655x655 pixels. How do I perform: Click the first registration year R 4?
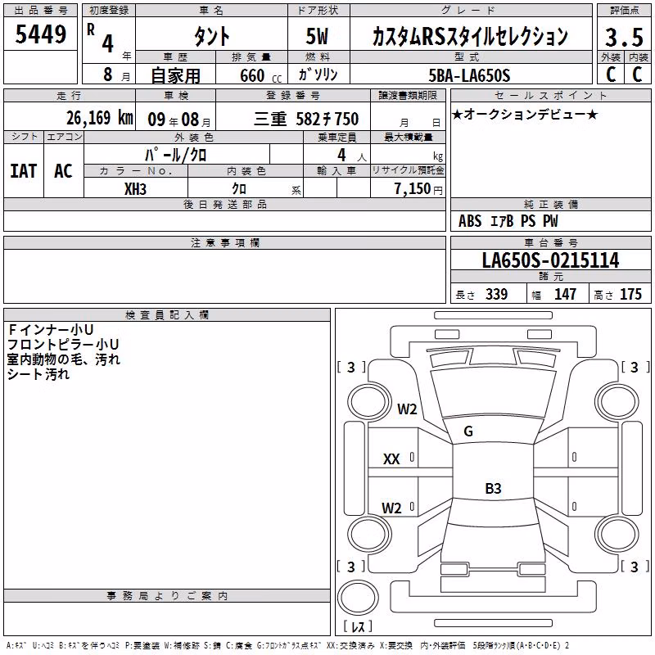pos(101,38)
